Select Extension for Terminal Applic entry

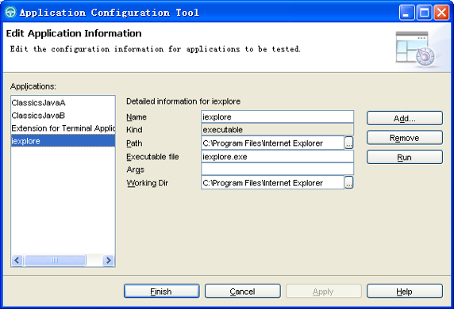click(x=63, y=128)
